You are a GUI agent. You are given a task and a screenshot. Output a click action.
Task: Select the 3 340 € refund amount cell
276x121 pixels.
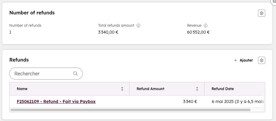190,101
